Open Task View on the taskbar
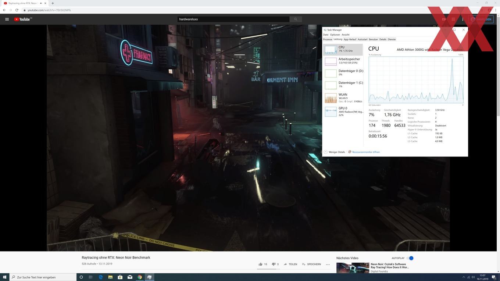 pos(90,277)
